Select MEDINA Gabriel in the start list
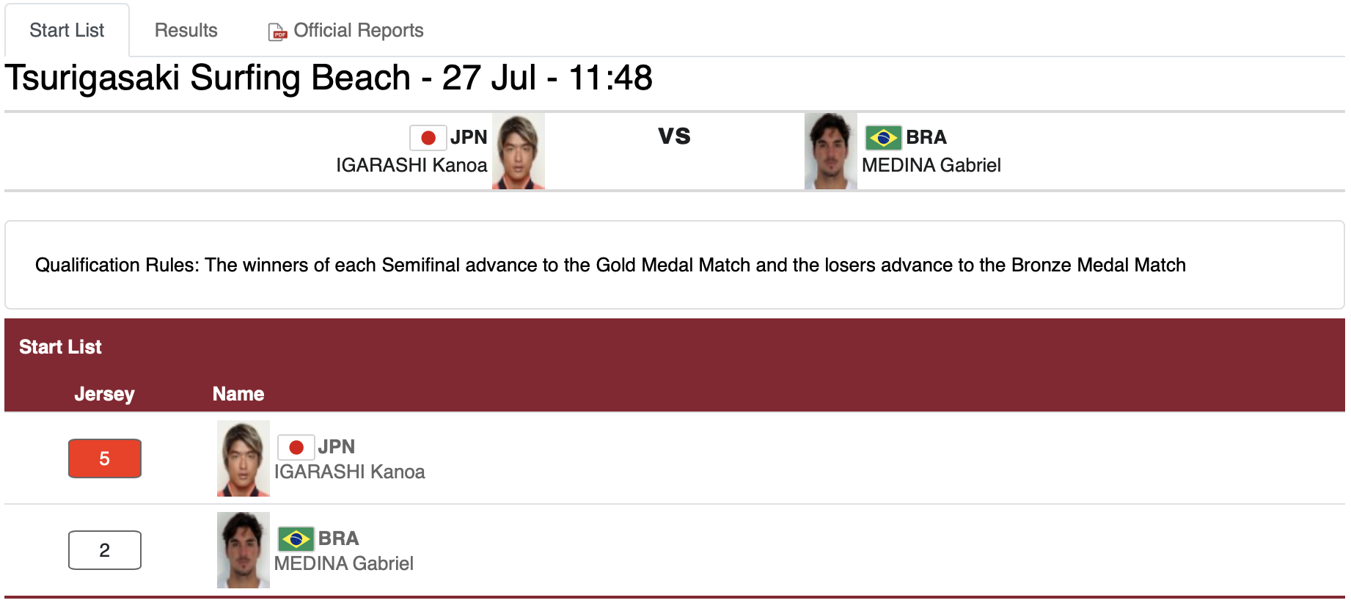Viewport: 1351px width, 603px height. pyautogui.click(x=343, y=563)
